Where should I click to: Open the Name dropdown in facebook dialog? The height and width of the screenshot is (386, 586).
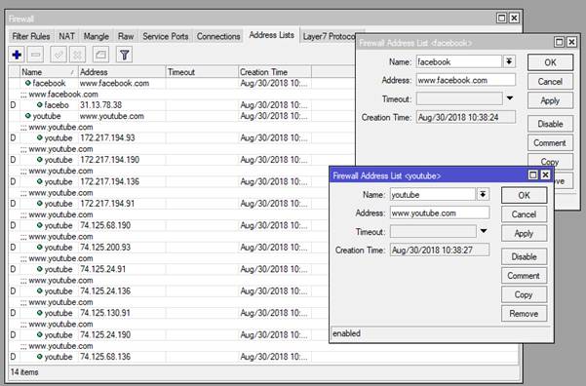pos(509,61)
